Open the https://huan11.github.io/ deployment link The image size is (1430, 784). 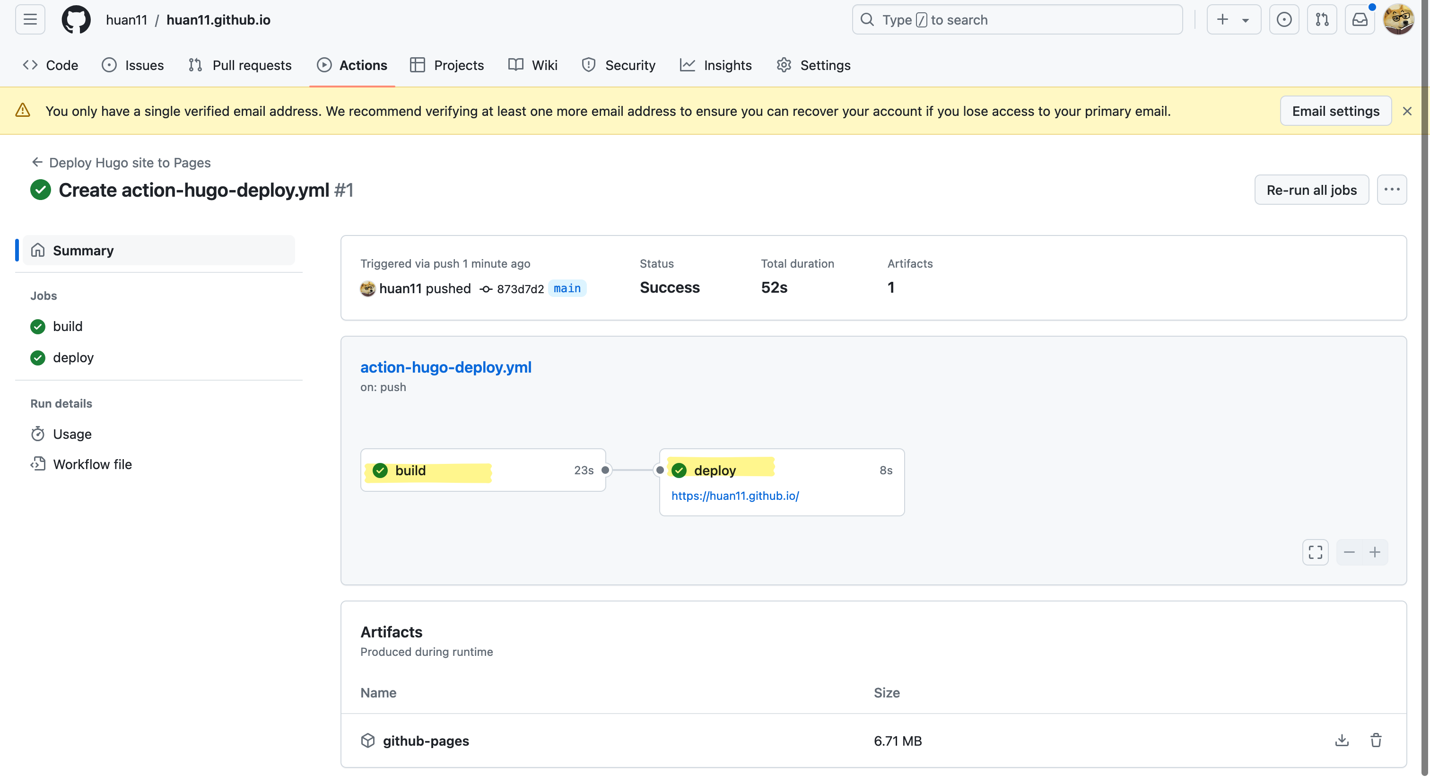tap(735, 496)
